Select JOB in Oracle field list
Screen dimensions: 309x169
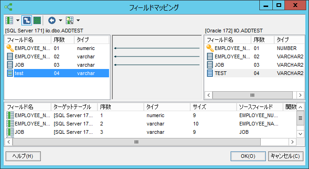click(x=219, y=65)
